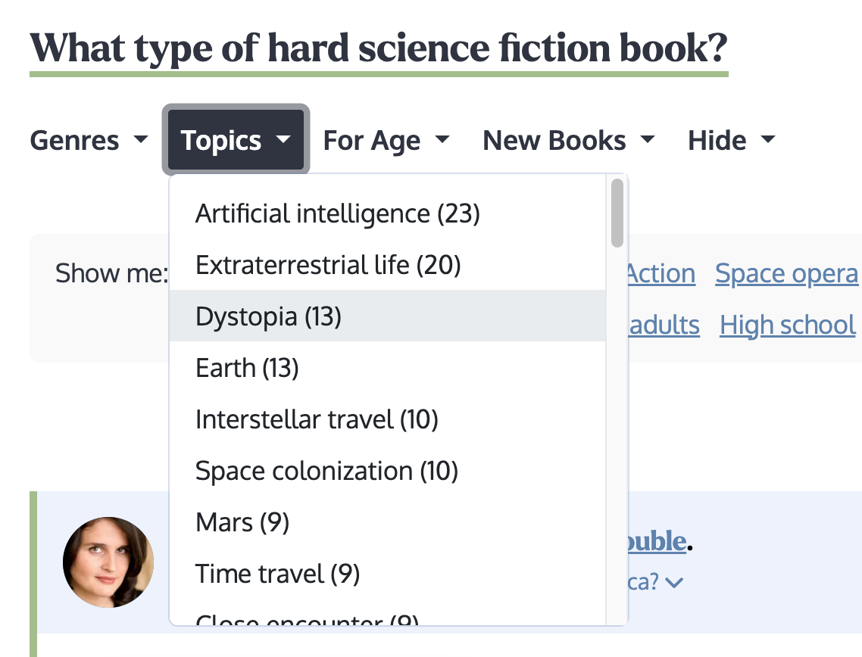Collapse the Topics dropdown button

click(x=236, y=140)
